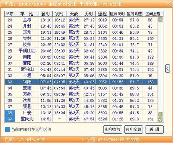173x143 pixels.
Task: Click the 区间均速 column header
Action: [134, 14]
